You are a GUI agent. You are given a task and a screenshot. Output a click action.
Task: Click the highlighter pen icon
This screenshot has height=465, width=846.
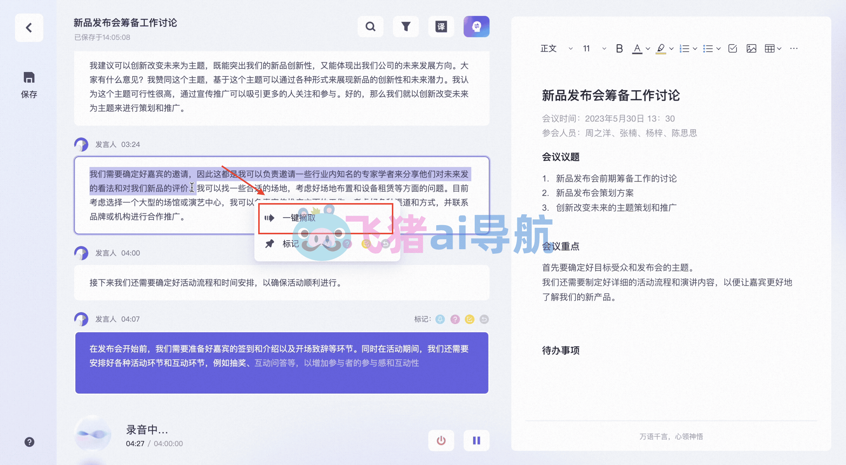click(x=661, y=48)
